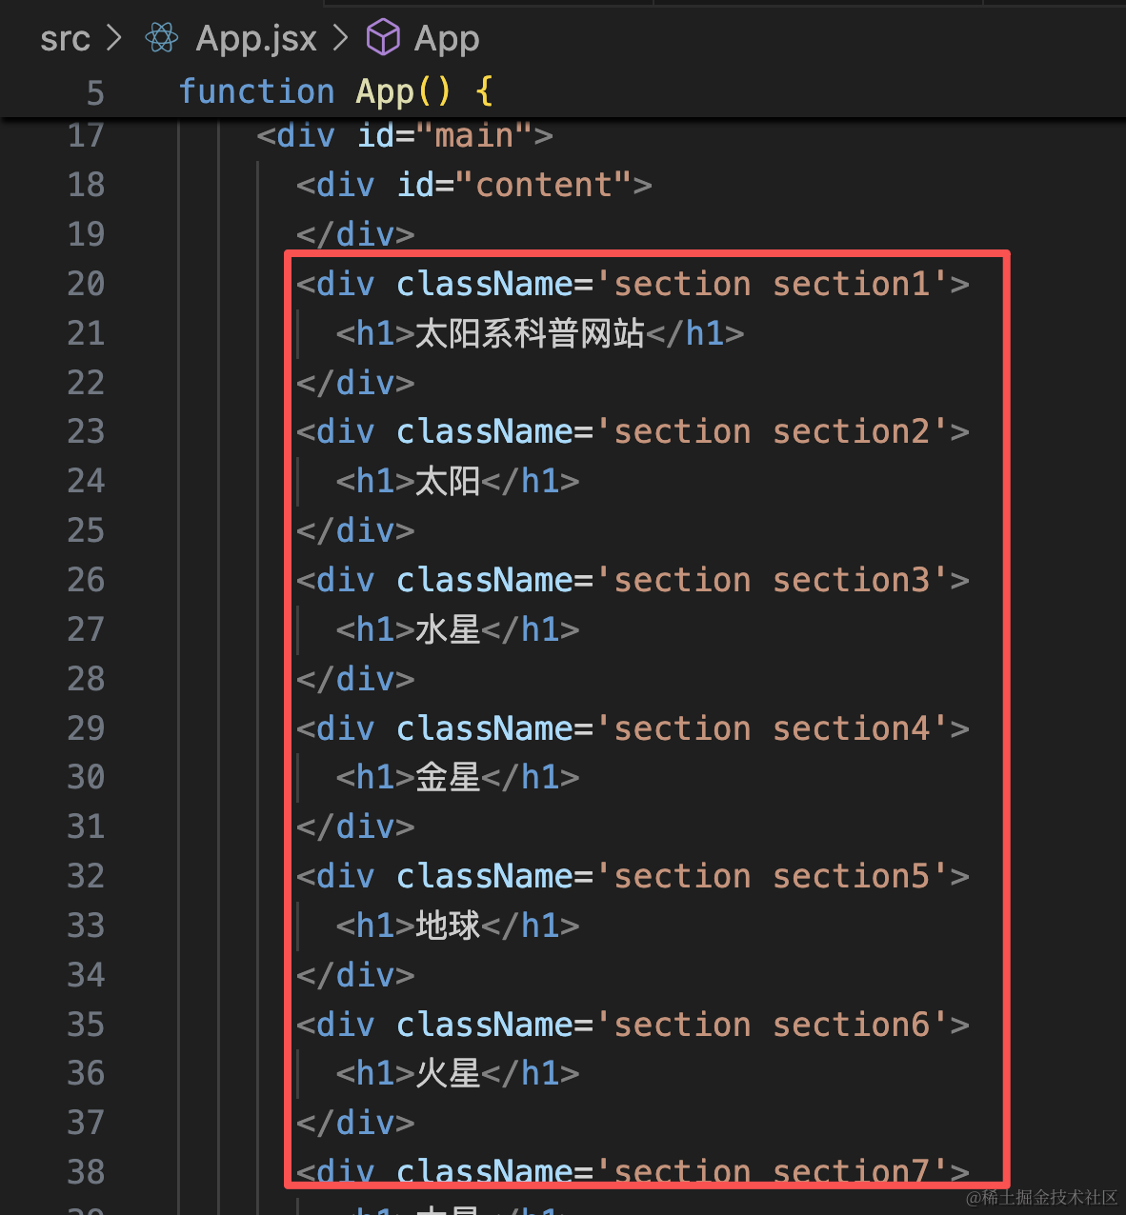Screen dimensions: 1126x1215
Task: Click line number 20 in the gutter
Action: pyautogui.click(x=86, y=284)
